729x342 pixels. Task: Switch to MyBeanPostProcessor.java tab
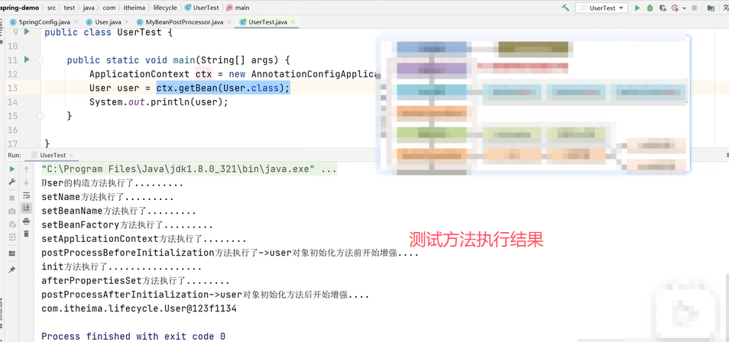coord(184,22)
